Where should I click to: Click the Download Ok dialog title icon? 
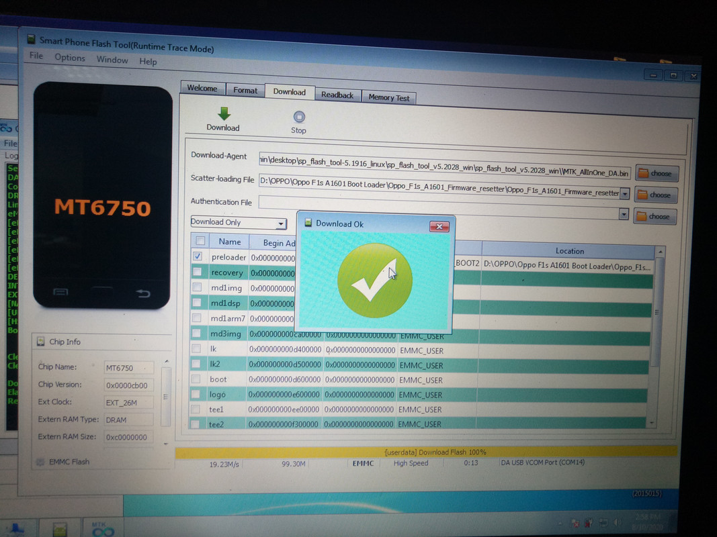tap(308, 223)
